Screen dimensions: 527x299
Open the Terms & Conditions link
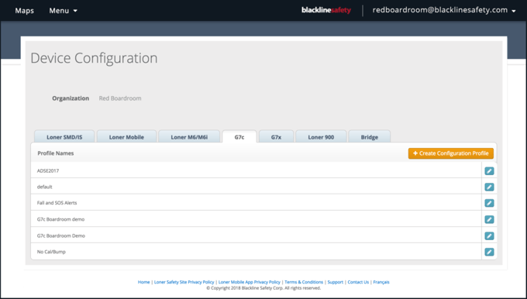click(304, 282)
